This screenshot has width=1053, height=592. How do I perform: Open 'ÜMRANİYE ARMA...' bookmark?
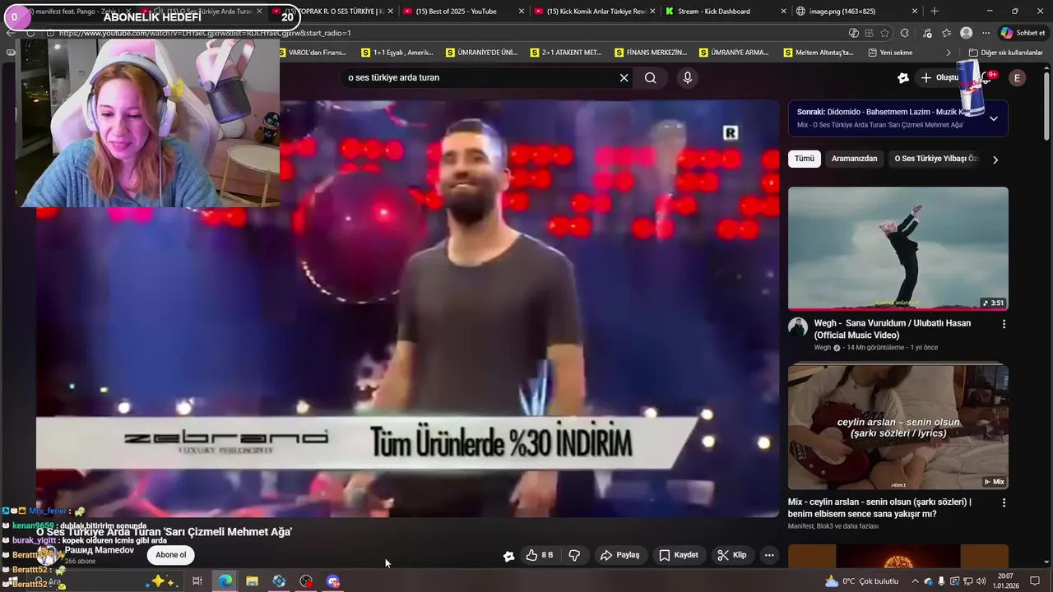pyautogui.click(x=734, y=53)
